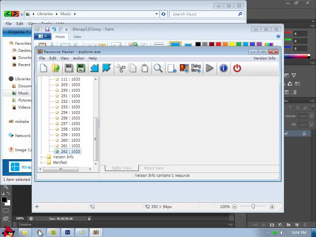This screenshot has height=237, width=316.
Task: Click the Dialog Menu add icon
Action: coord(196,68)
